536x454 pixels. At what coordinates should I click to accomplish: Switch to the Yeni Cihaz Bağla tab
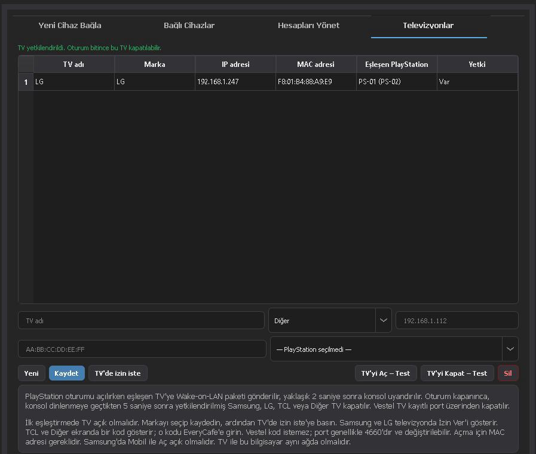tap(70, 26)
